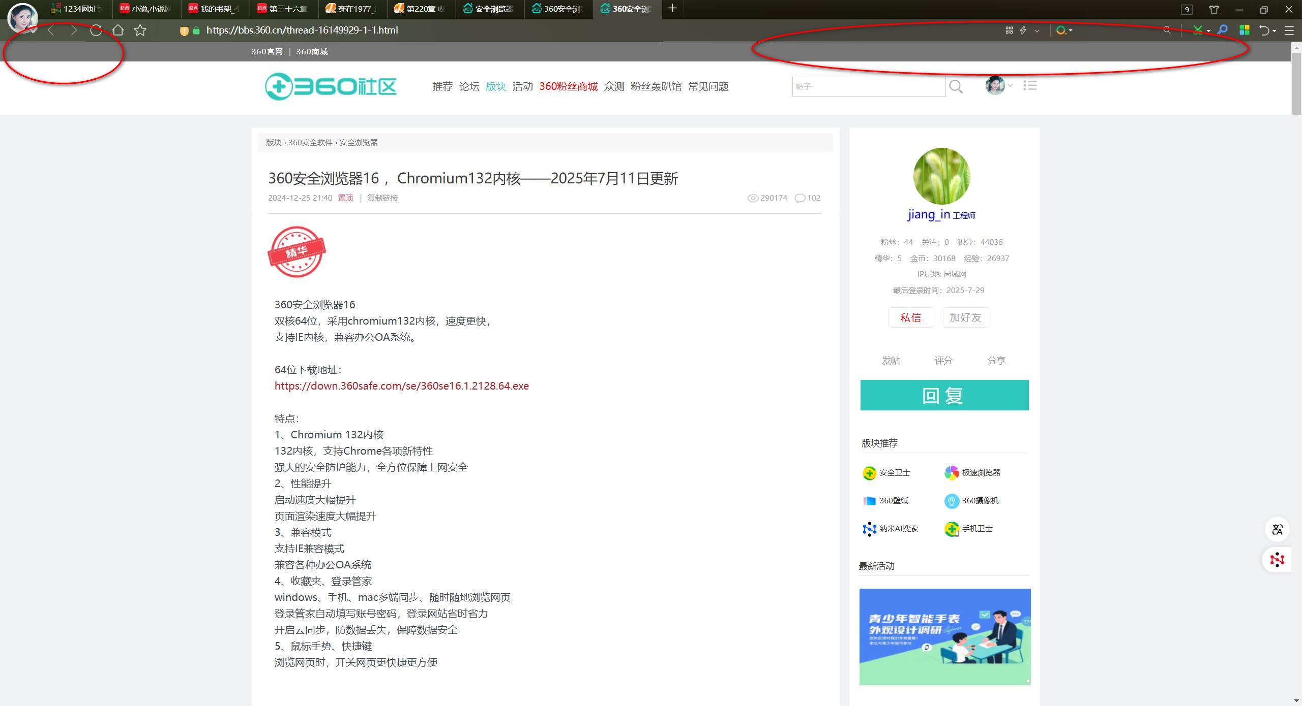Open the 360官网 link
Image resolution: width=1302 pixels, height=706 pixels.
tap(267, 52)
